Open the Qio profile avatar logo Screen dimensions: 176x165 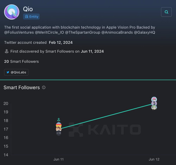click(12, 12)
